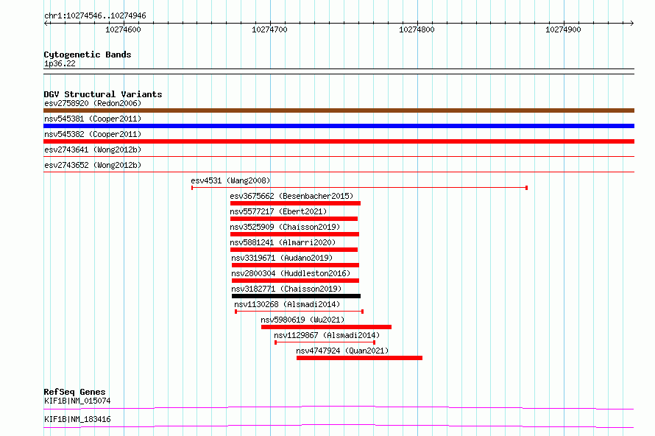Image resolution: width=655 pixels, height=436 pixels.
Task: Click the 10274800 ruler position
Action: click(x=417, y=29)
